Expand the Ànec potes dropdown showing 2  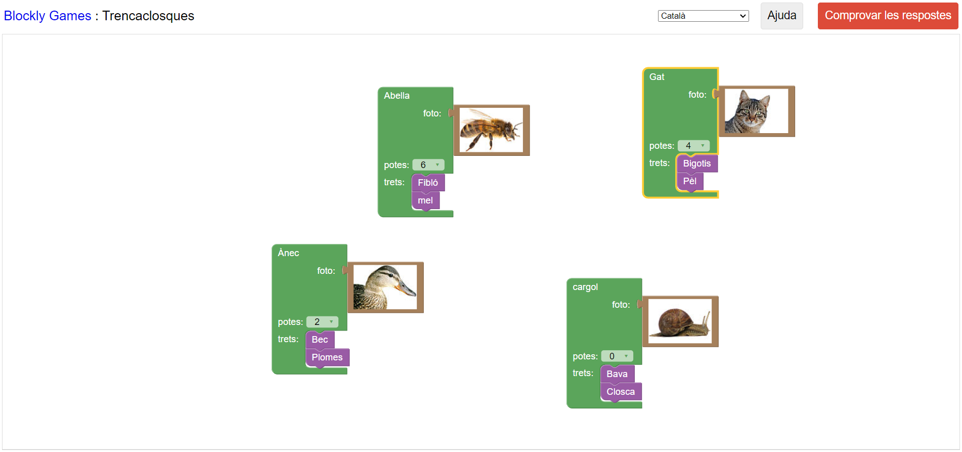(322, 322)
